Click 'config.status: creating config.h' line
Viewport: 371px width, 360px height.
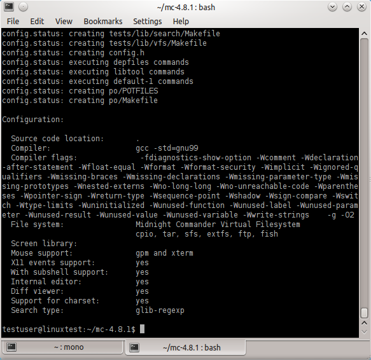(x=73, y=53)
